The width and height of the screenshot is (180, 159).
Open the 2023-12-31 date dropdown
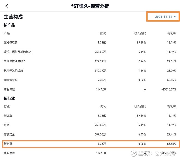click(x=163, y=17)
